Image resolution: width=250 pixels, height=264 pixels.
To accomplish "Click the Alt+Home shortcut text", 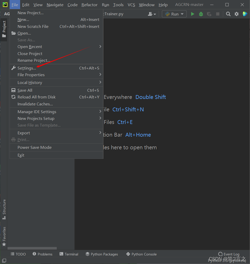I will pos(138,135).
